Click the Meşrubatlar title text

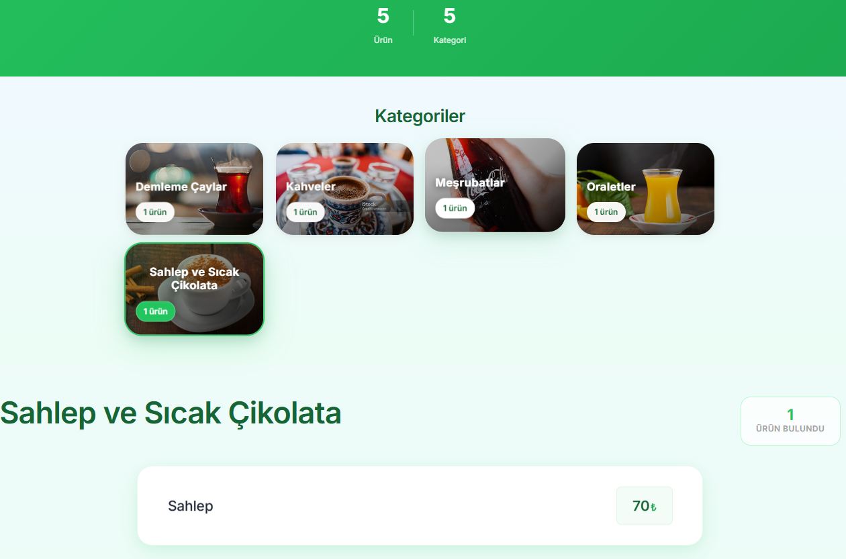[x=470, y=183]
